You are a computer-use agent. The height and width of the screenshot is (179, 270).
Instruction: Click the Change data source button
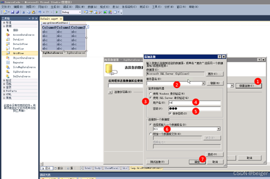[x=215, y=74]
